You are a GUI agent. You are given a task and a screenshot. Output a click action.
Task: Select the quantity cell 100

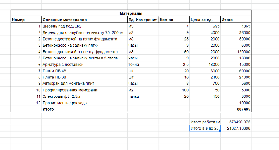tap(174, 90)
